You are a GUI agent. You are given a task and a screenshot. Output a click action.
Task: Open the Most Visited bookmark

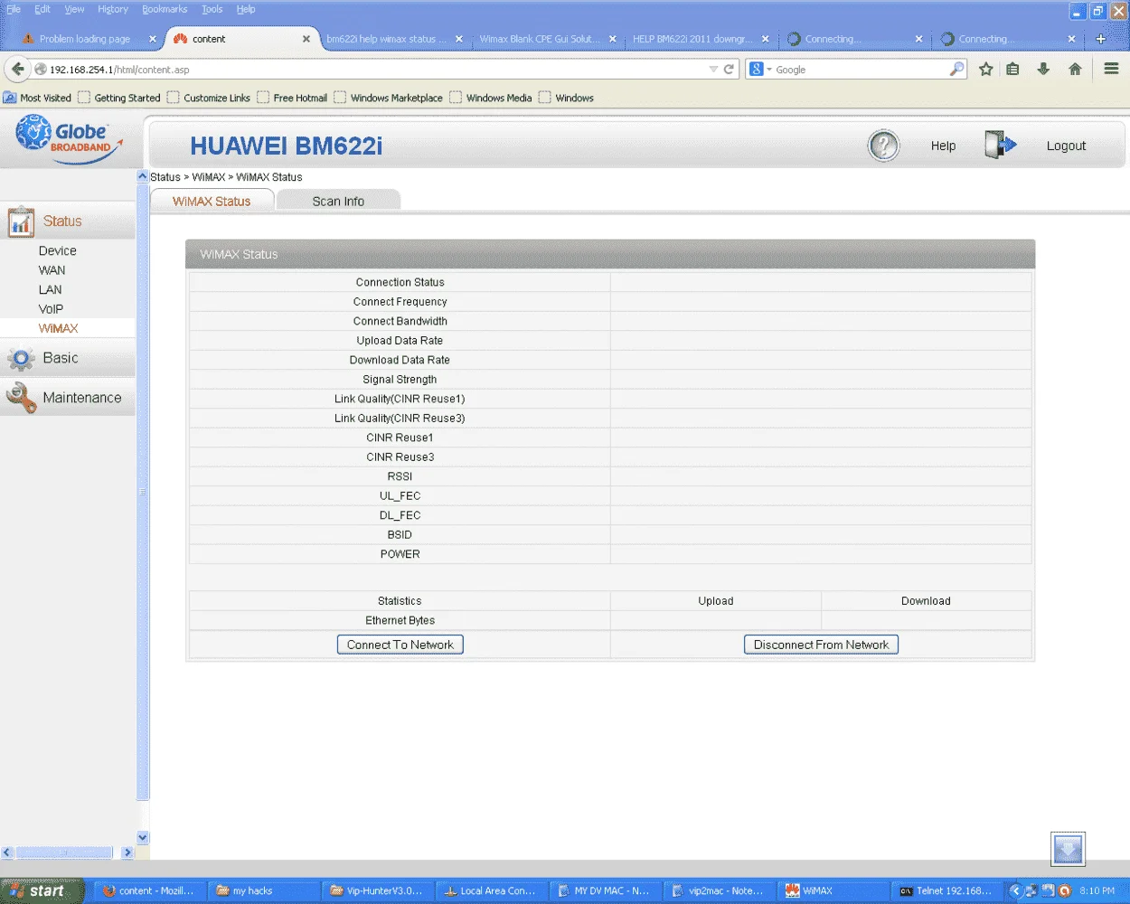point(37,98)
